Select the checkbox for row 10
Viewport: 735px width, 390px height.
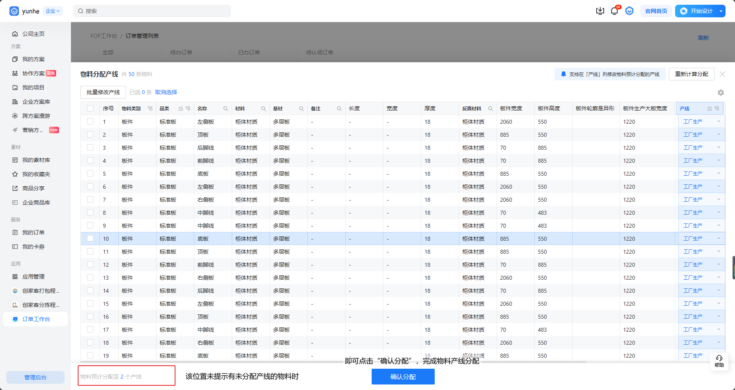pos(90,239)
